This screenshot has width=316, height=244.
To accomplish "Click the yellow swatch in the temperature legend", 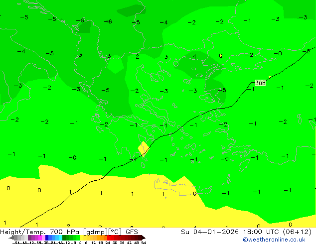I will [81, 238].
